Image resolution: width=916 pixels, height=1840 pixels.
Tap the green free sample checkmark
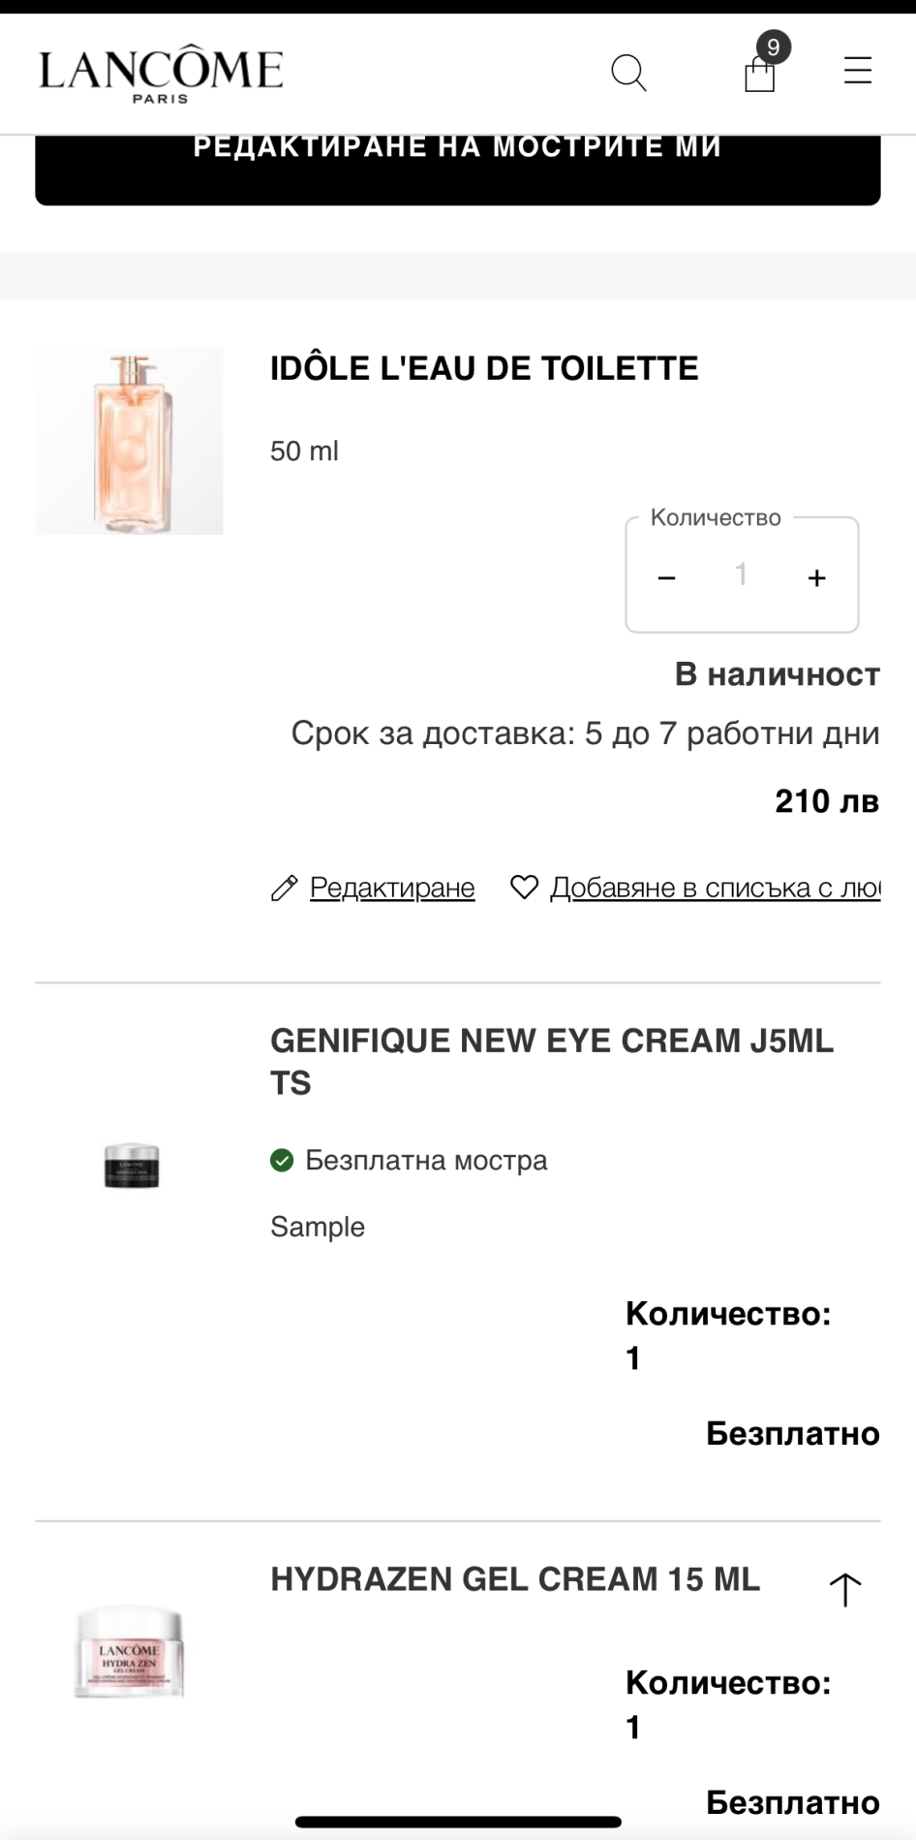coord(282,1160)
